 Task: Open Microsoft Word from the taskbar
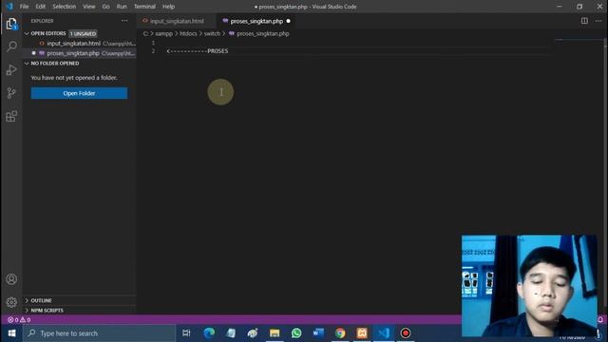[x=318, y=333]
